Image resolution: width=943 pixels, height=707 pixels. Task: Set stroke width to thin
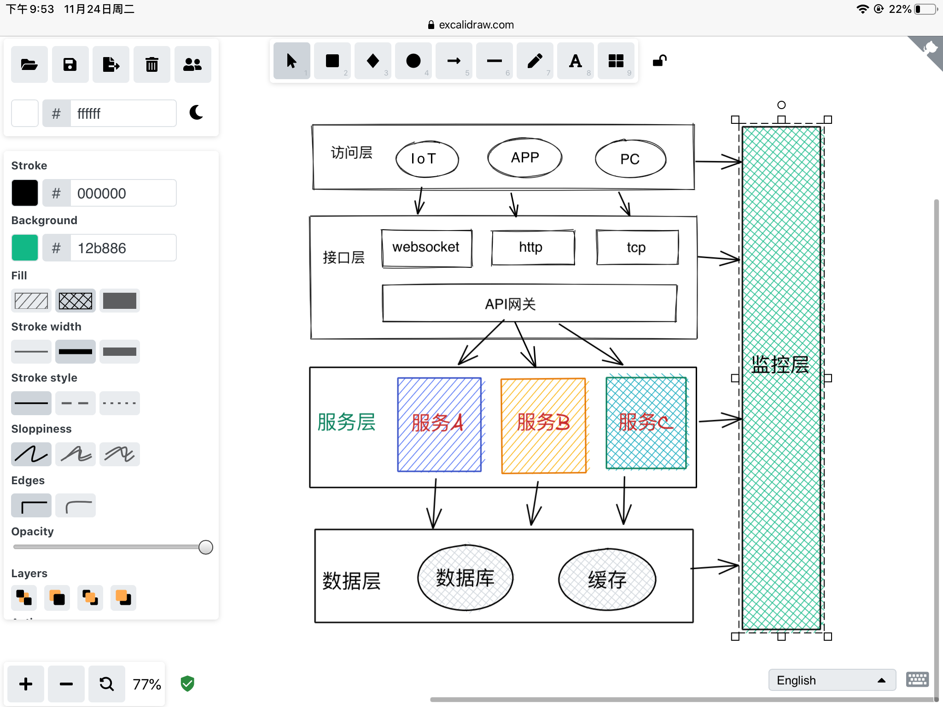[x=31, y=352]
